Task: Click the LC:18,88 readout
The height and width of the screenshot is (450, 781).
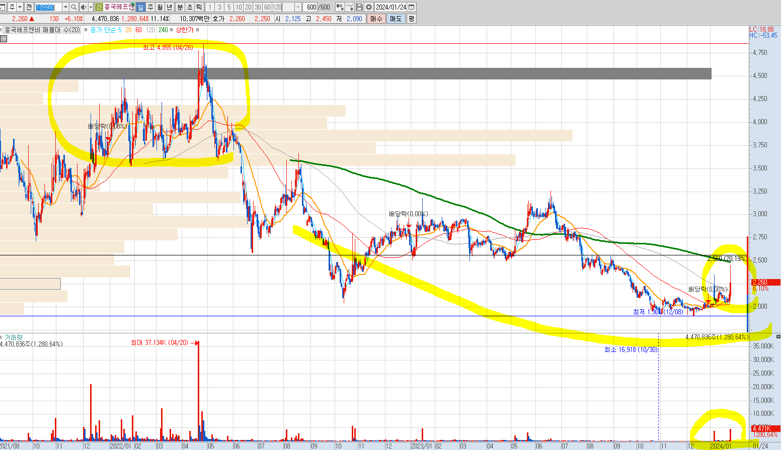Action: (x=761, y=29)
